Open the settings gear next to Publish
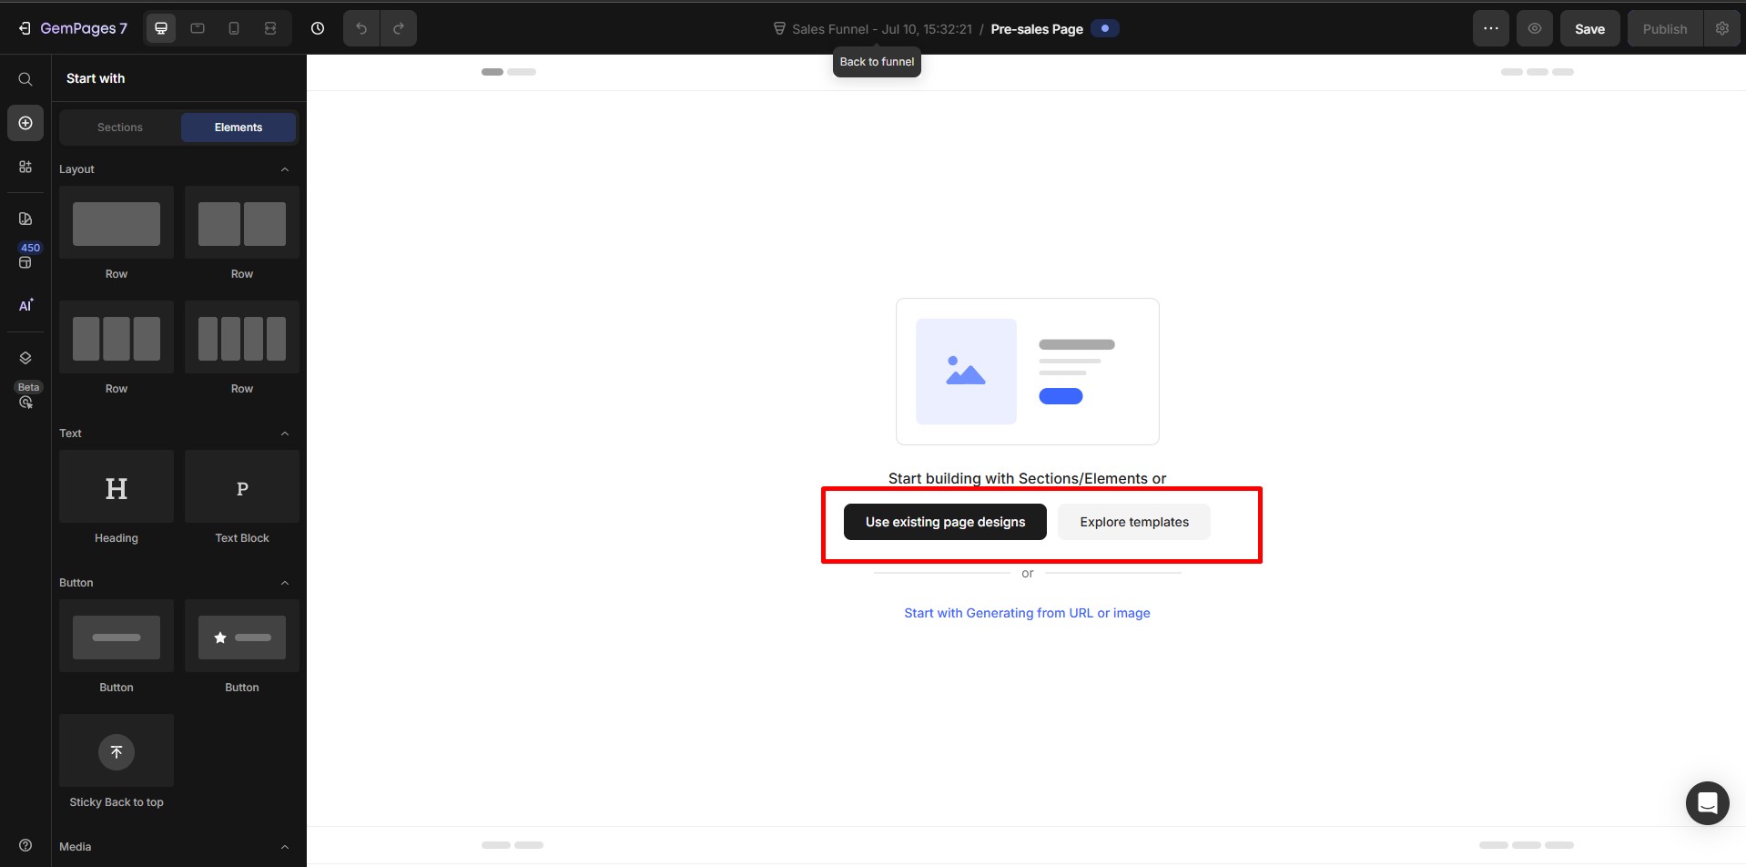Image resolution: width=1746 pixels, height=867 pixels. pyautogui.click(x=1721, y=29)
